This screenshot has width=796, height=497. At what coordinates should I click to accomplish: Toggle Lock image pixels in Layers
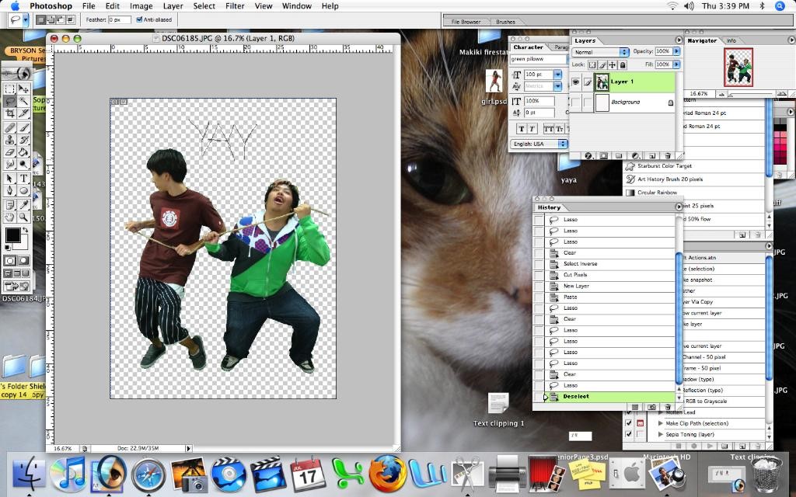602,65
